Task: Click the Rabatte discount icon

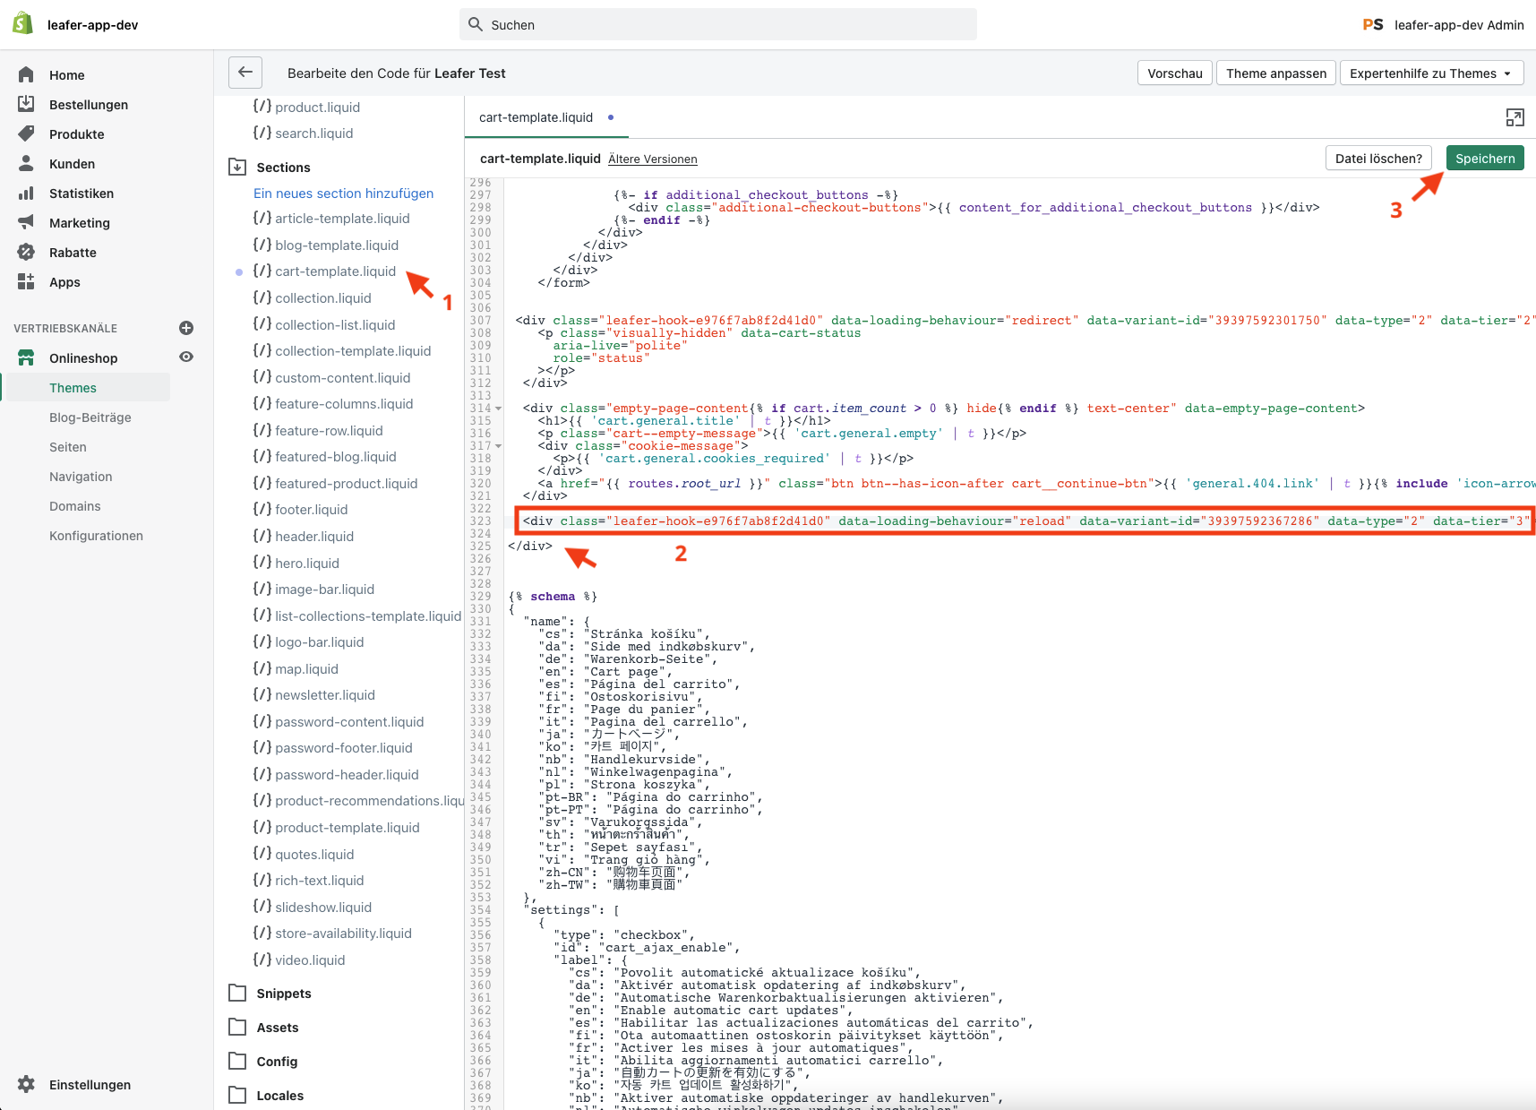Action: [26, 252]
